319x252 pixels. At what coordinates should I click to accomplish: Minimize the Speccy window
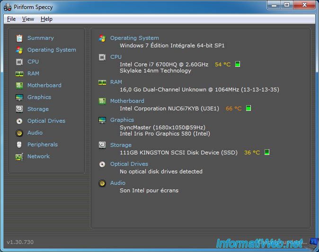coord(274,5)
